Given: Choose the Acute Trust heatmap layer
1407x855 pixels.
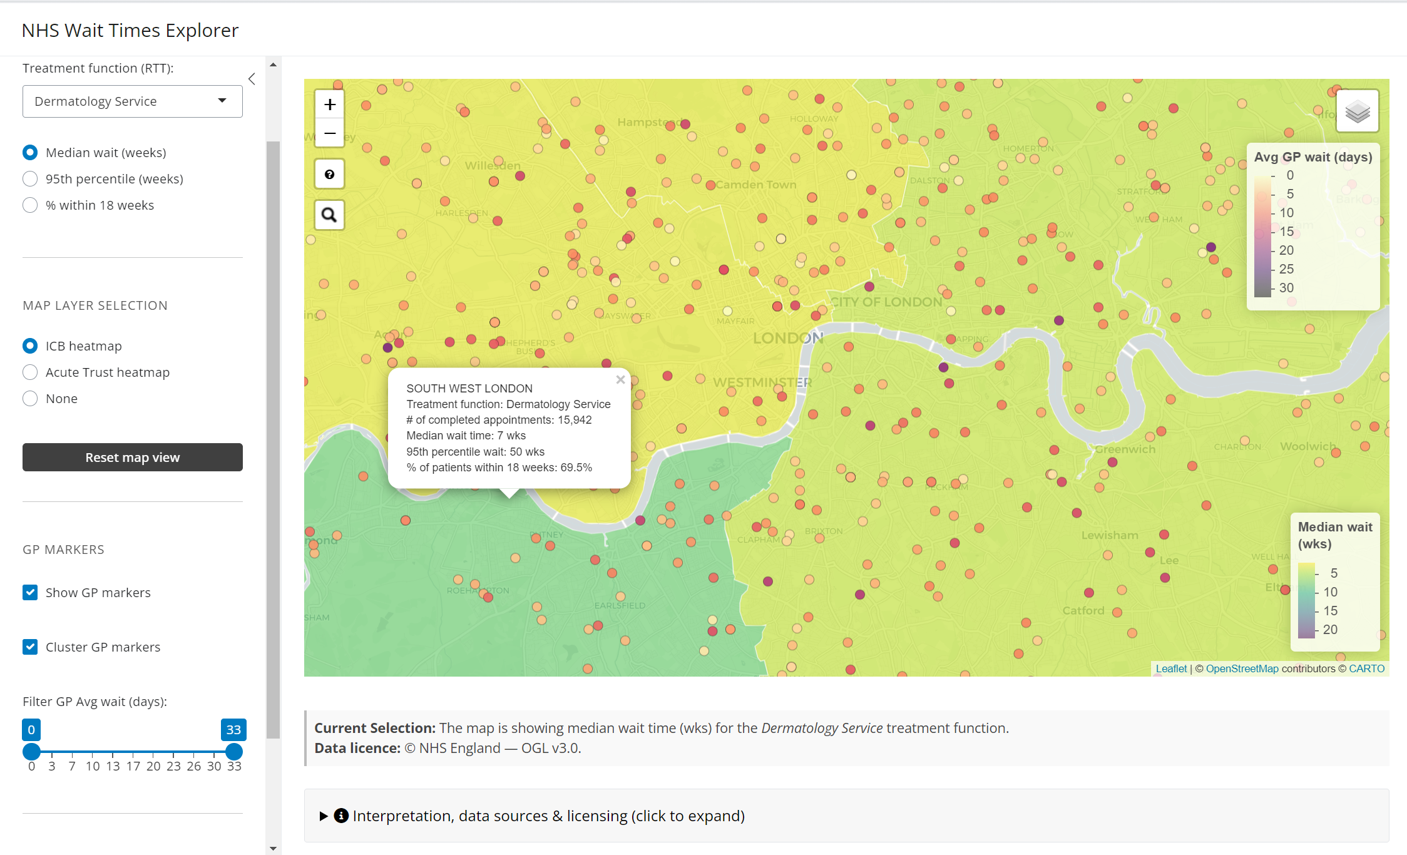Looking at the screenshot, I should 30,372.
